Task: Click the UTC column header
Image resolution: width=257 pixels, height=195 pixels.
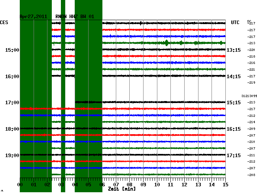Action: [235, 22]
